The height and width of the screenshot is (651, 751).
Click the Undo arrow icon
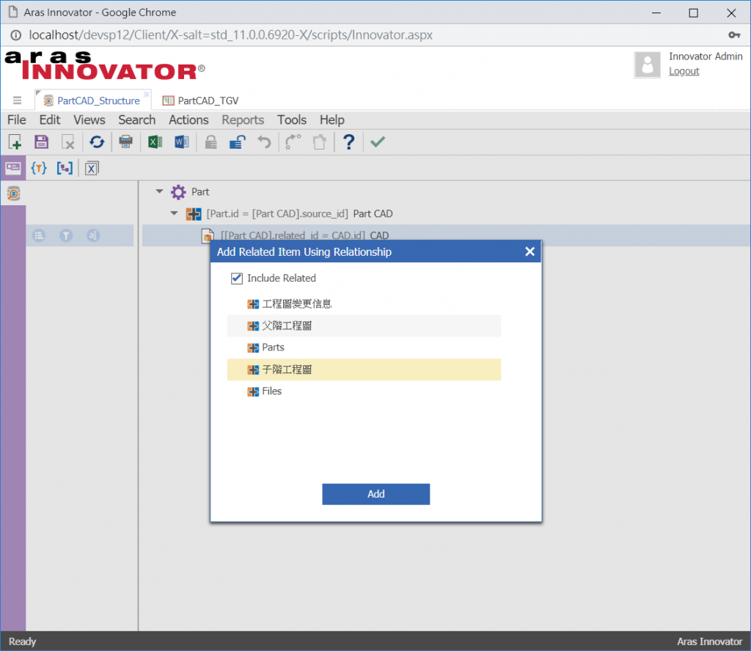click(x=264, y=142)
